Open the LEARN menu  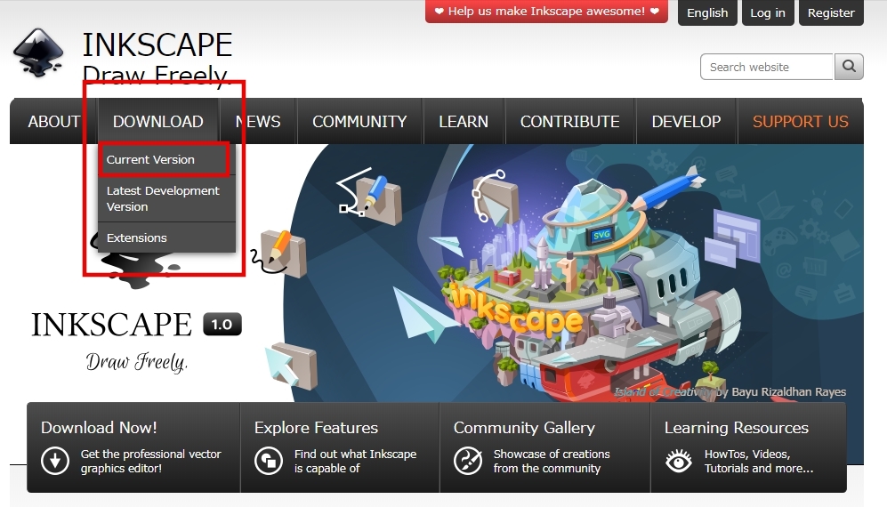(x=464, y=122)
